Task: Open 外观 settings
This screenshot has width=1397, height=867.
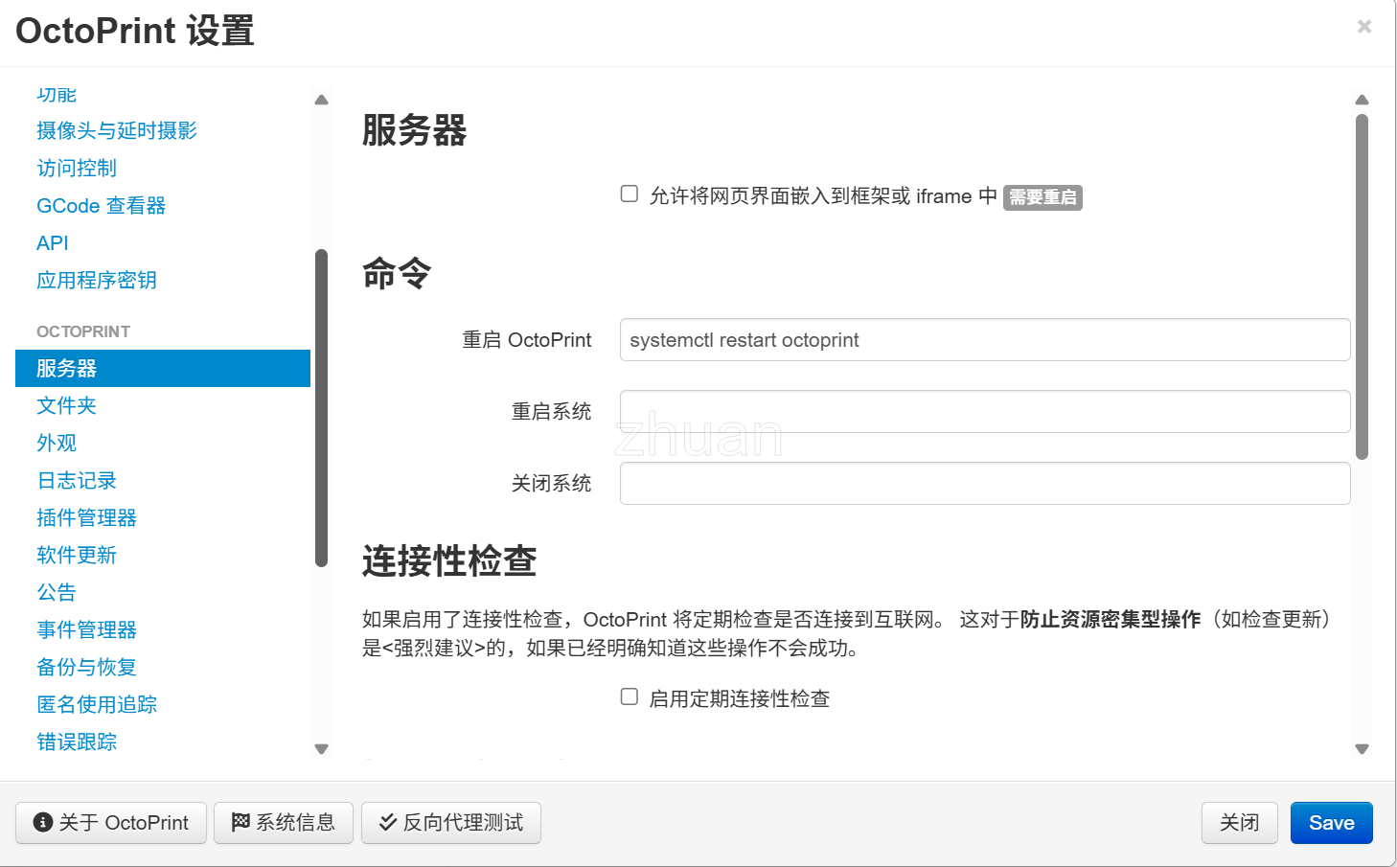Action: point(57,443)
